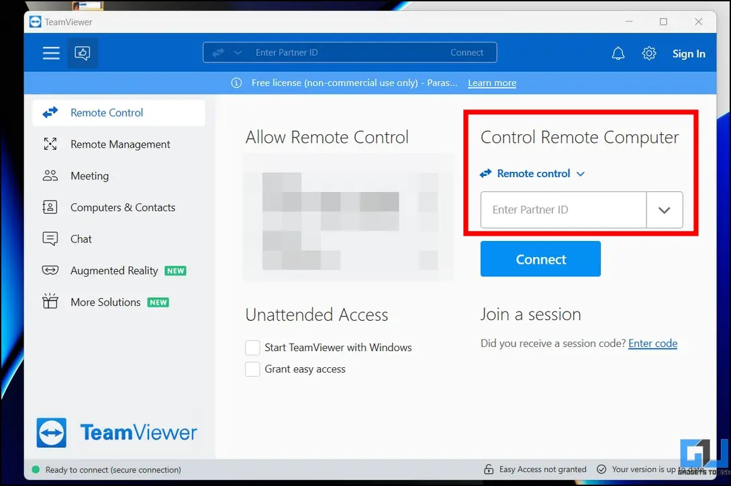This screenshot has height=486, width=731.
Task: Open the Learn more link
Action: [x=492, y=83]
